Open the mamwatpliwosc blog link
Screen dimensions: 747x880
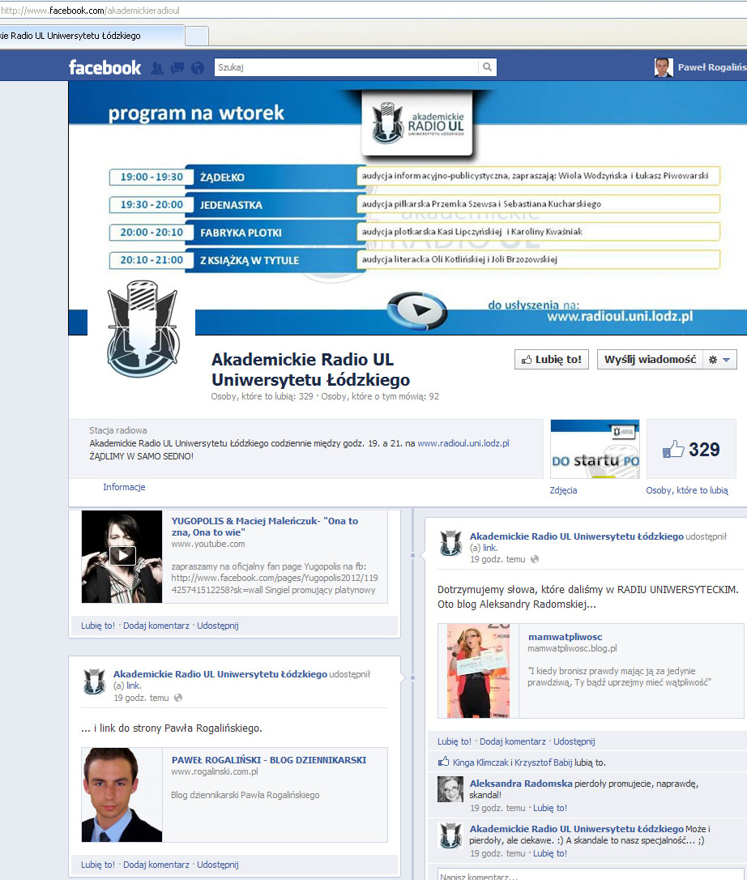tap(566, 637)
